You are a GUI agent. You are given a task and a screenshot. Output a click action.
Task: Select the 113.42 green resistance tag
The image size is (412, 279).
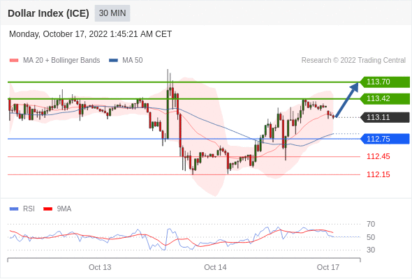point(385,98)
